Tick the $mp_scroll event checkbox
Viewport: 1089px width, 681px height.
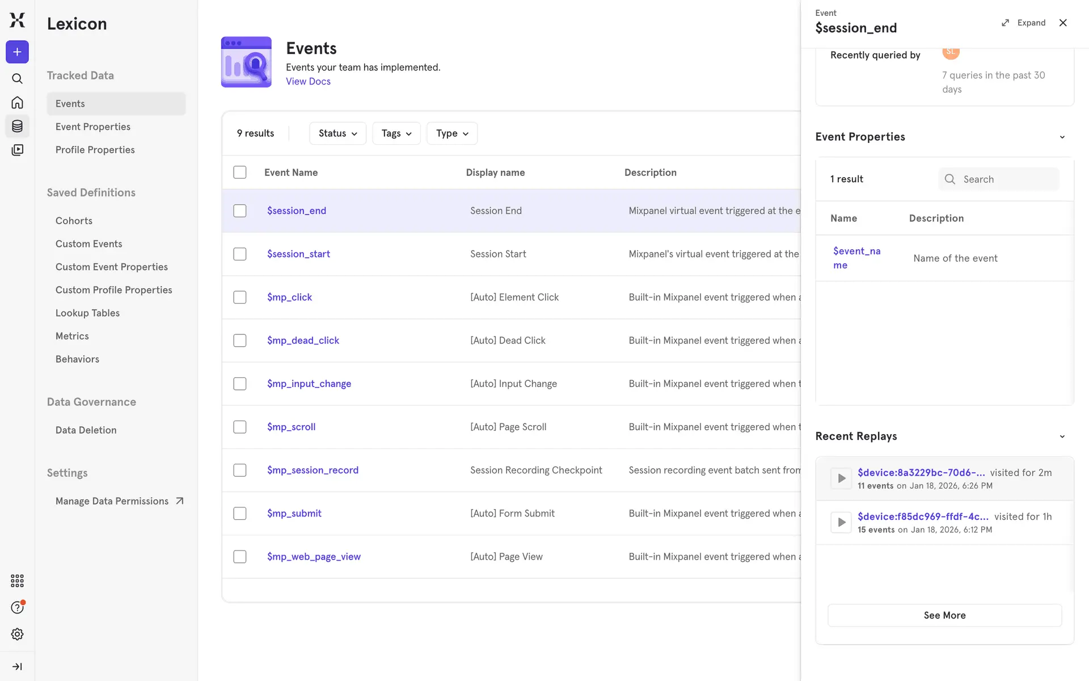click(240, 427)
